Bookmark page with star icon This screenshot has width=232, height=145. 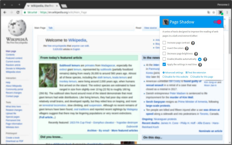pyautogui.click(x=214, y=12)
